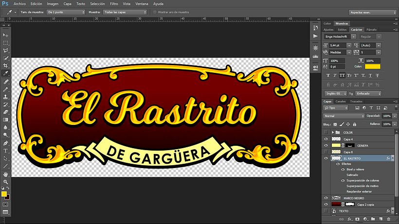Select the Quick Selection tool

coord(5,58)
